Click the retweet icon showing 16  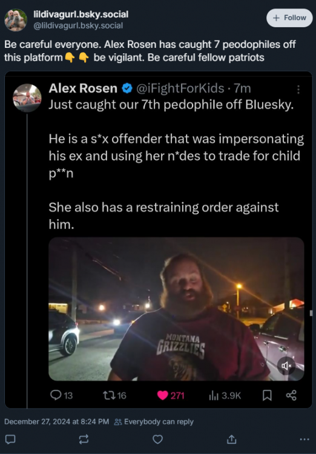[x=114, y=395]
